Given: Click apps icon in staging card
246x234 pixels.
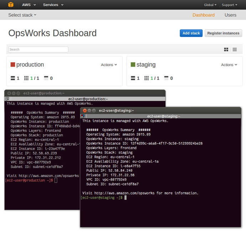Looking at the screenshot, I should click(166, 78).
